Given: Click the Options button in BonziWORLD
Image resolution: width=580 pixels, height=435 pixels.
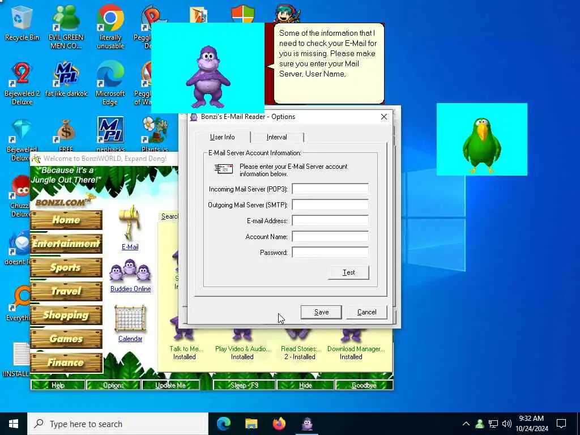Looking at the screenshot, I should click(x=113, y=385).
